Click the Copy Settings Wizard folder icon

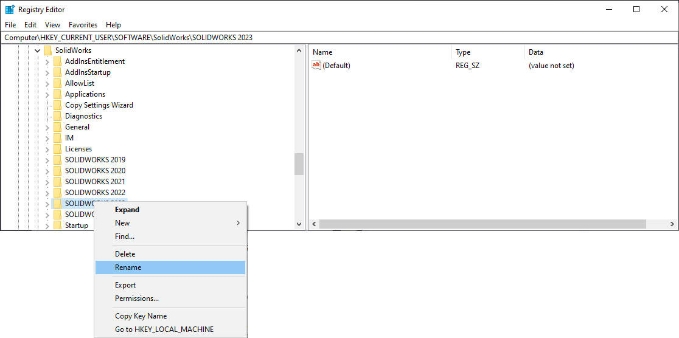[57, 105]
